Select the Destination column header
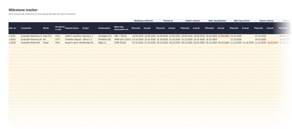Screen dimensions: 292x129 point(104,28)
